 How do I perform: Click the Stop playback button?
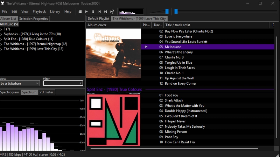(x=80, y=12)
